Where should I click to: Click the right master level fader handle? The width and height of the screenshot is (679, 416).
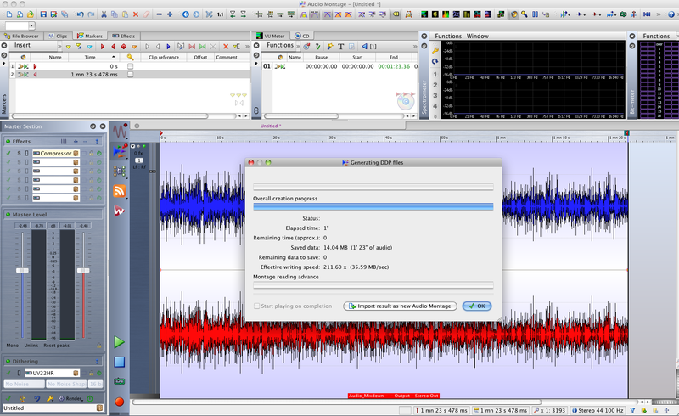83,270
